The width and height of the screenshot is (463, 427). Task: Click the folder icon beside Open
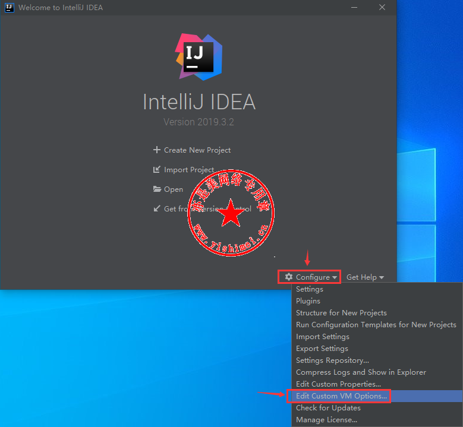click(157, 189)
